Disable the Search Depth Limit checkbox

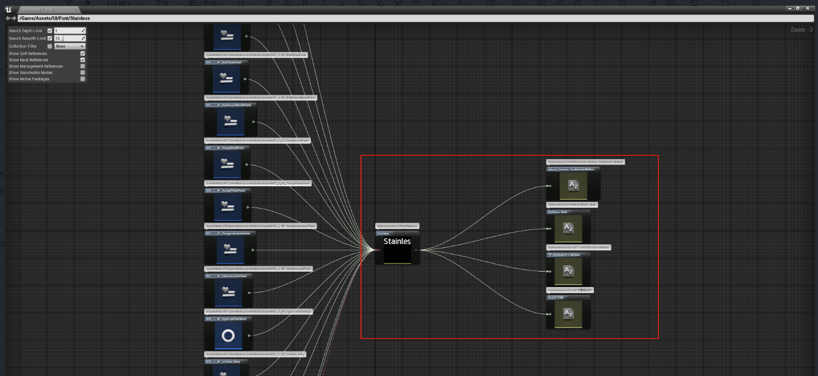click(x=50, y=31)
